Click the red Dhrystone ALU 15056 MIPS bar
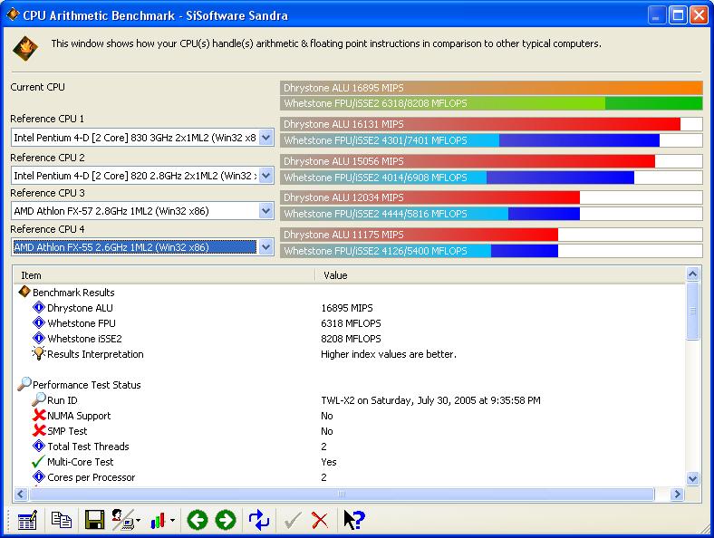The height and width of the screenshot is (538, 714). click(x=491, y=161)
